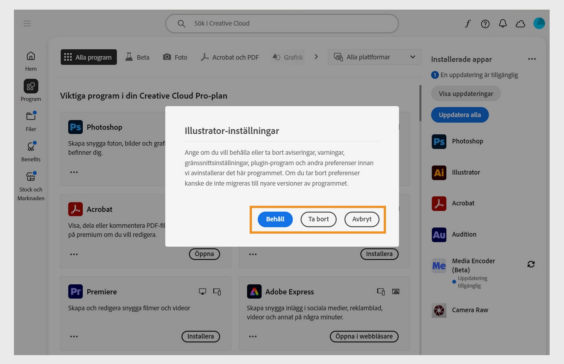Launch Acrobat via its icon on the right
The image size is (564, 364).
pos(439,203)
